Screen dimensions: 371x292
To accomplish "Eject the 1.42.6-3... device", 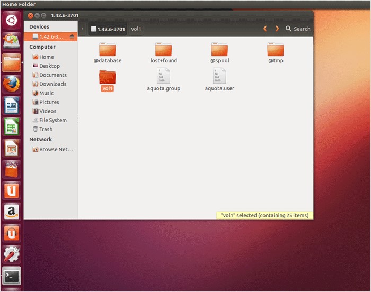I will [72, 36].
